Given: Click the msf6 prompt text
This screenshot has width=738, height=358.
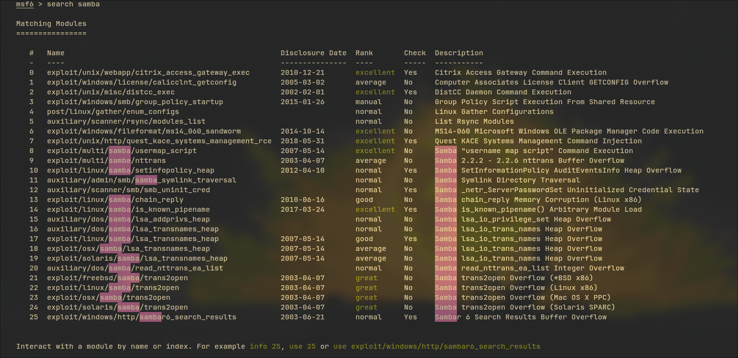Looking at the screenshot, I should tap(25, 4).
